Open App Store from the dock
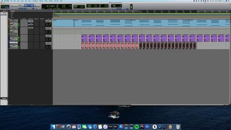 pyautogui.click(x=121, y=127)
